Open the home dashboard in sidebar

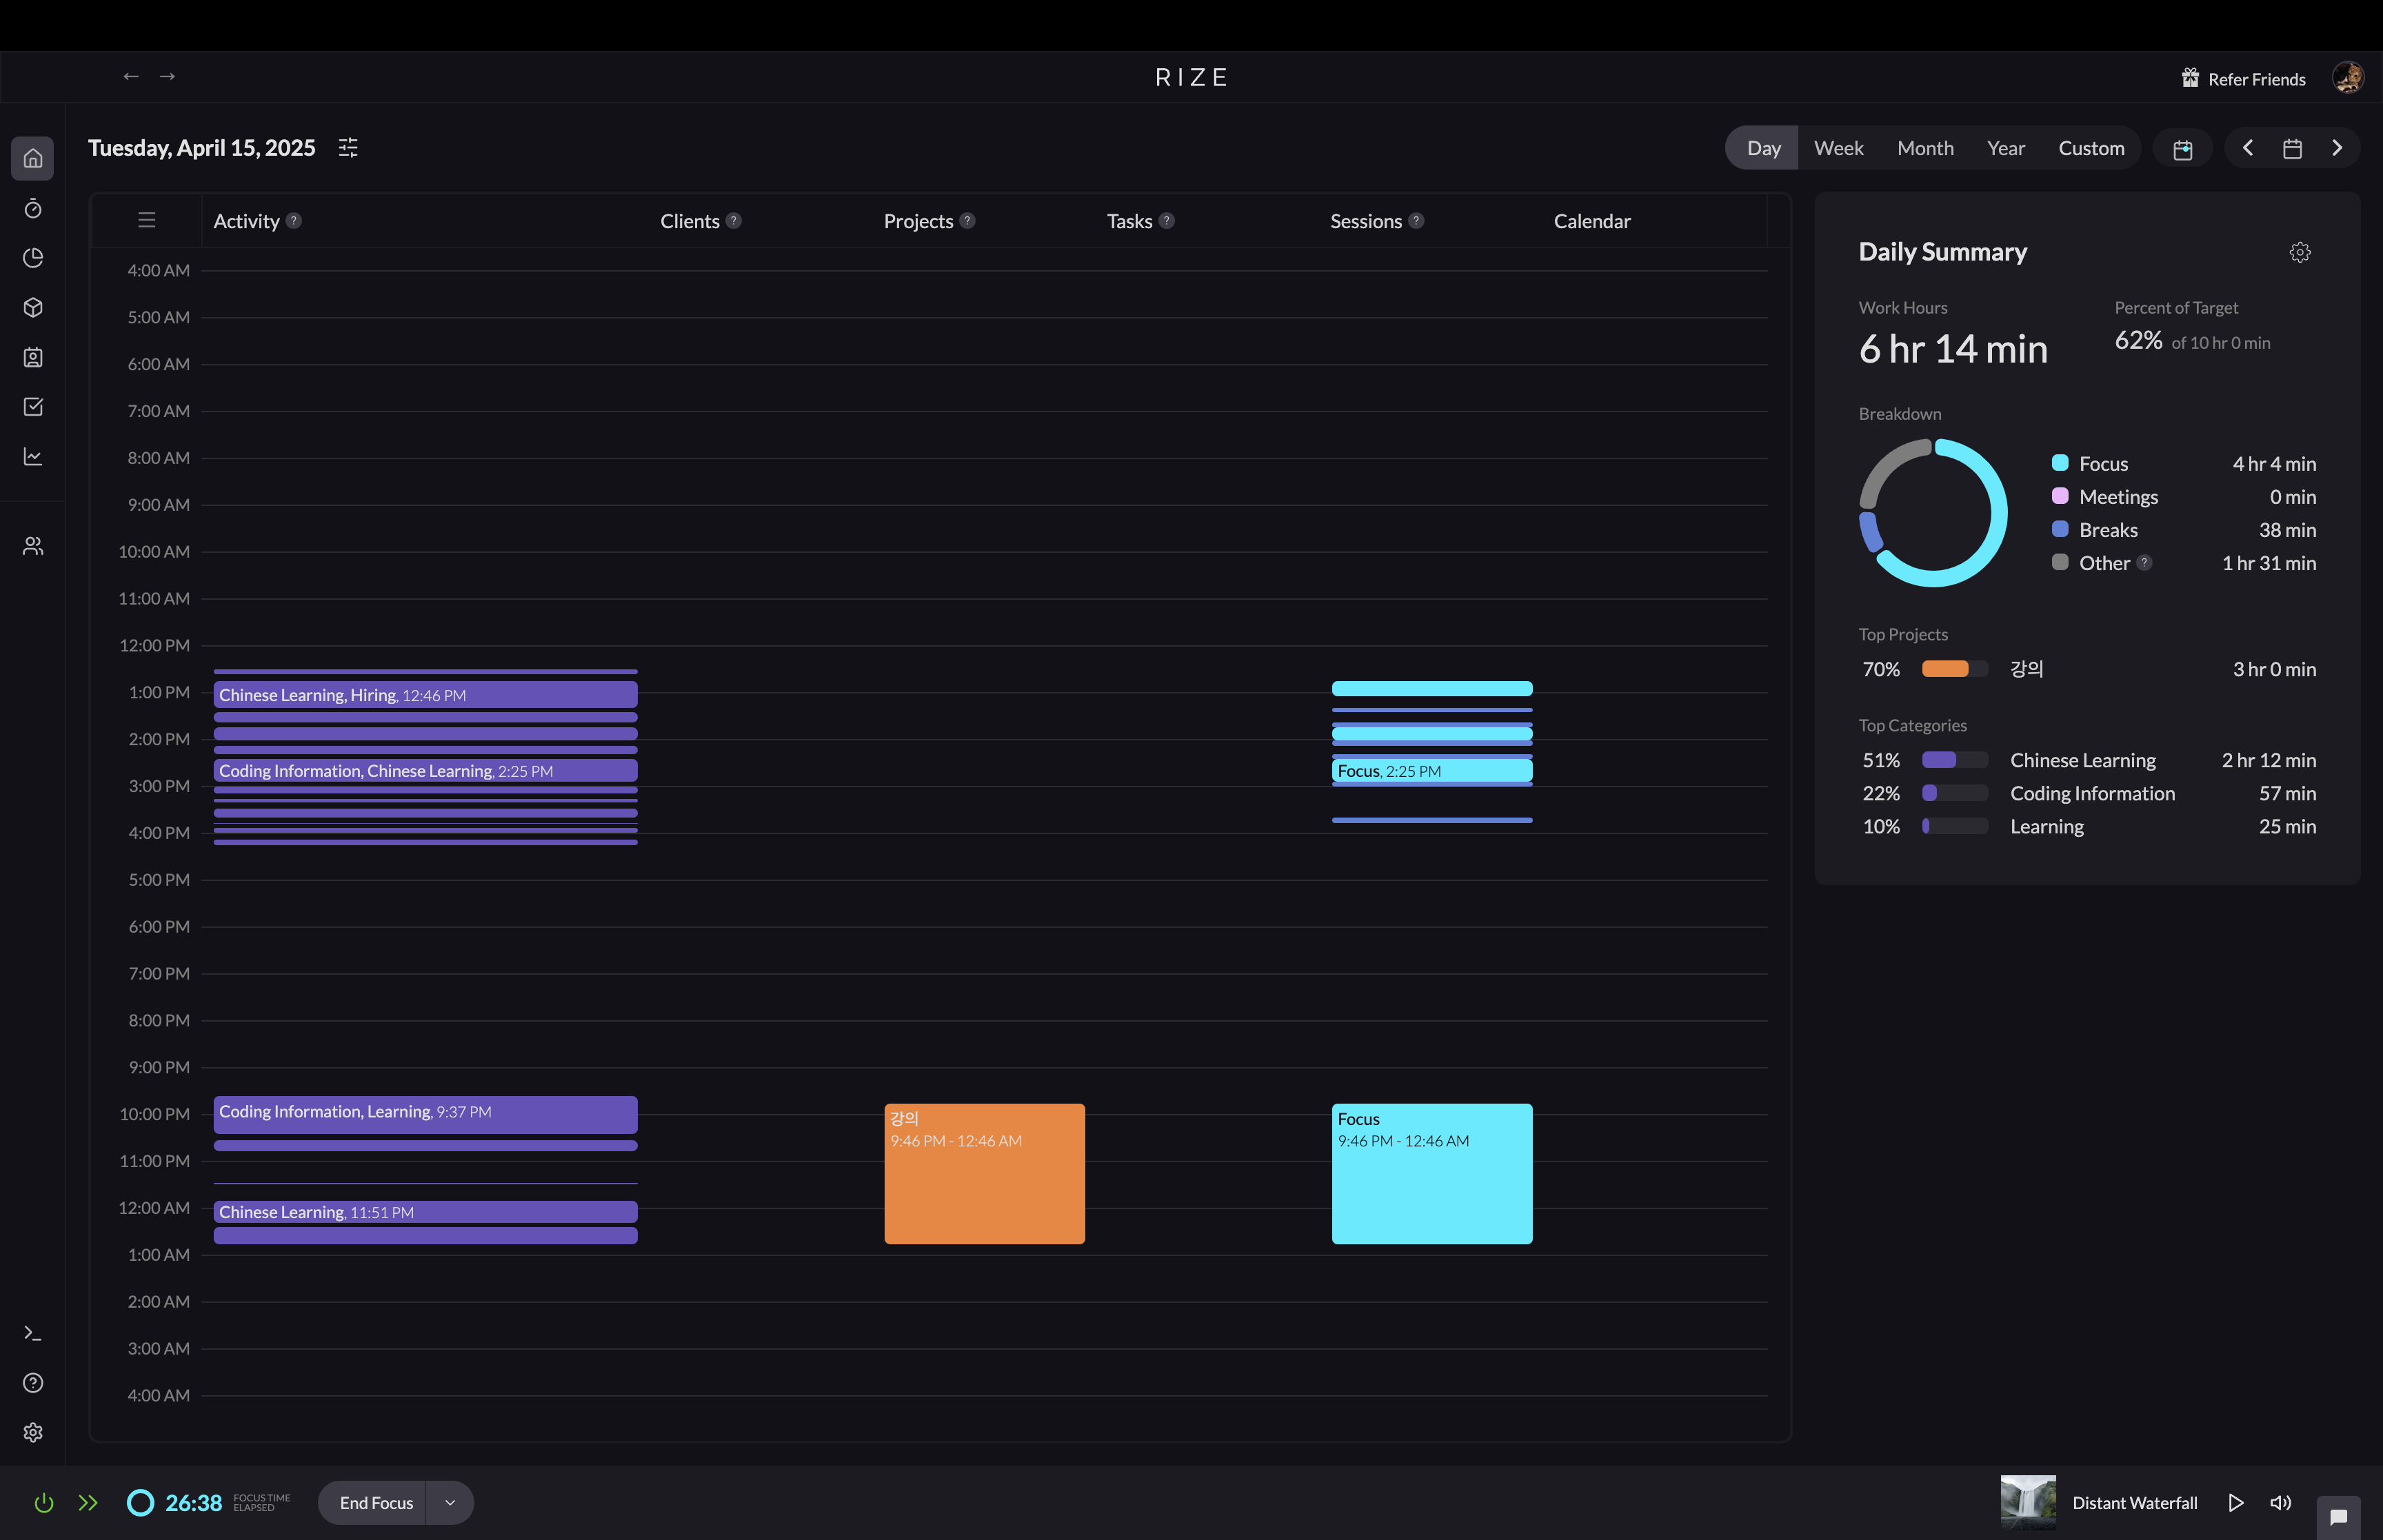33,158
